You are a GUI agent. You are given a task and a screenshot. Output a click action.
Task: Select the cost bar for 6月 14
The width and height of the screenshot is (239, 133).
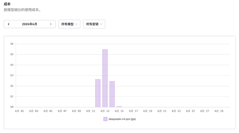112,94
